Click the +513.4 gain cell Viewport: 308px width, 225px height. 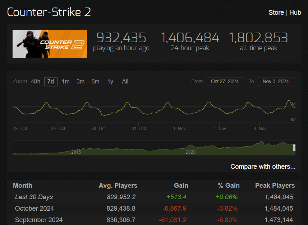[176, 197]
